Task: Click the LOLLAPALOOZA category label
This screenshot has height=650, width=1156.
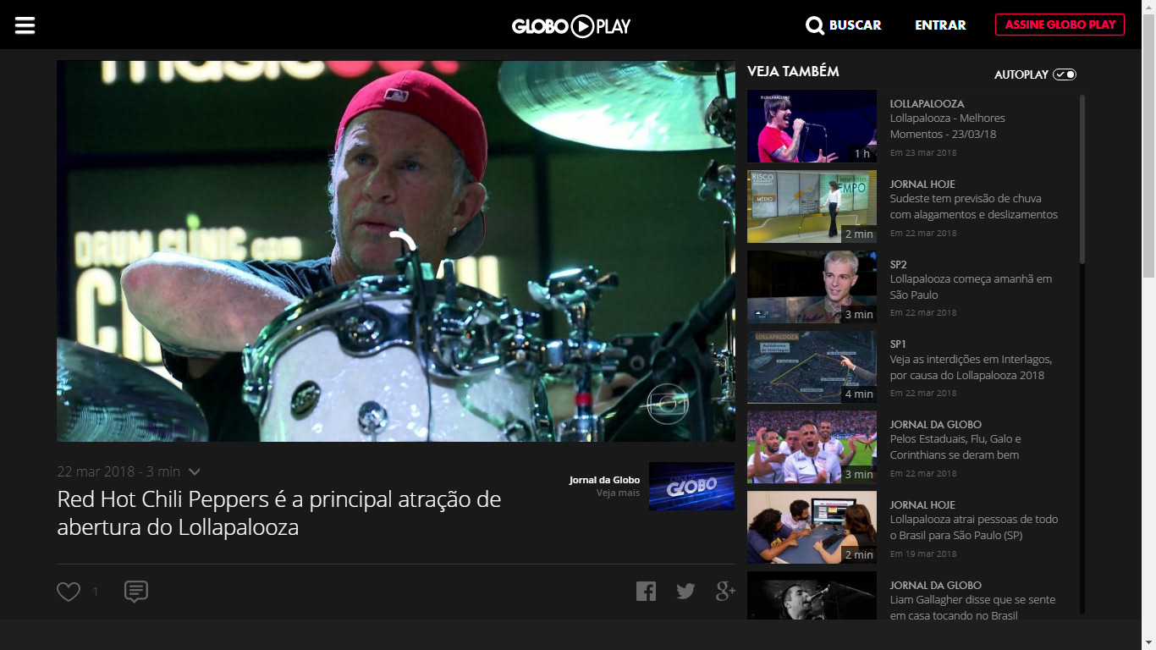Action: click(927, 103)
